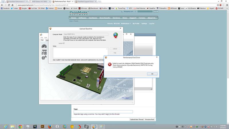Screen dimensions: 229x129
Task: Click the Preview Post button
Action: coord(149,119)
